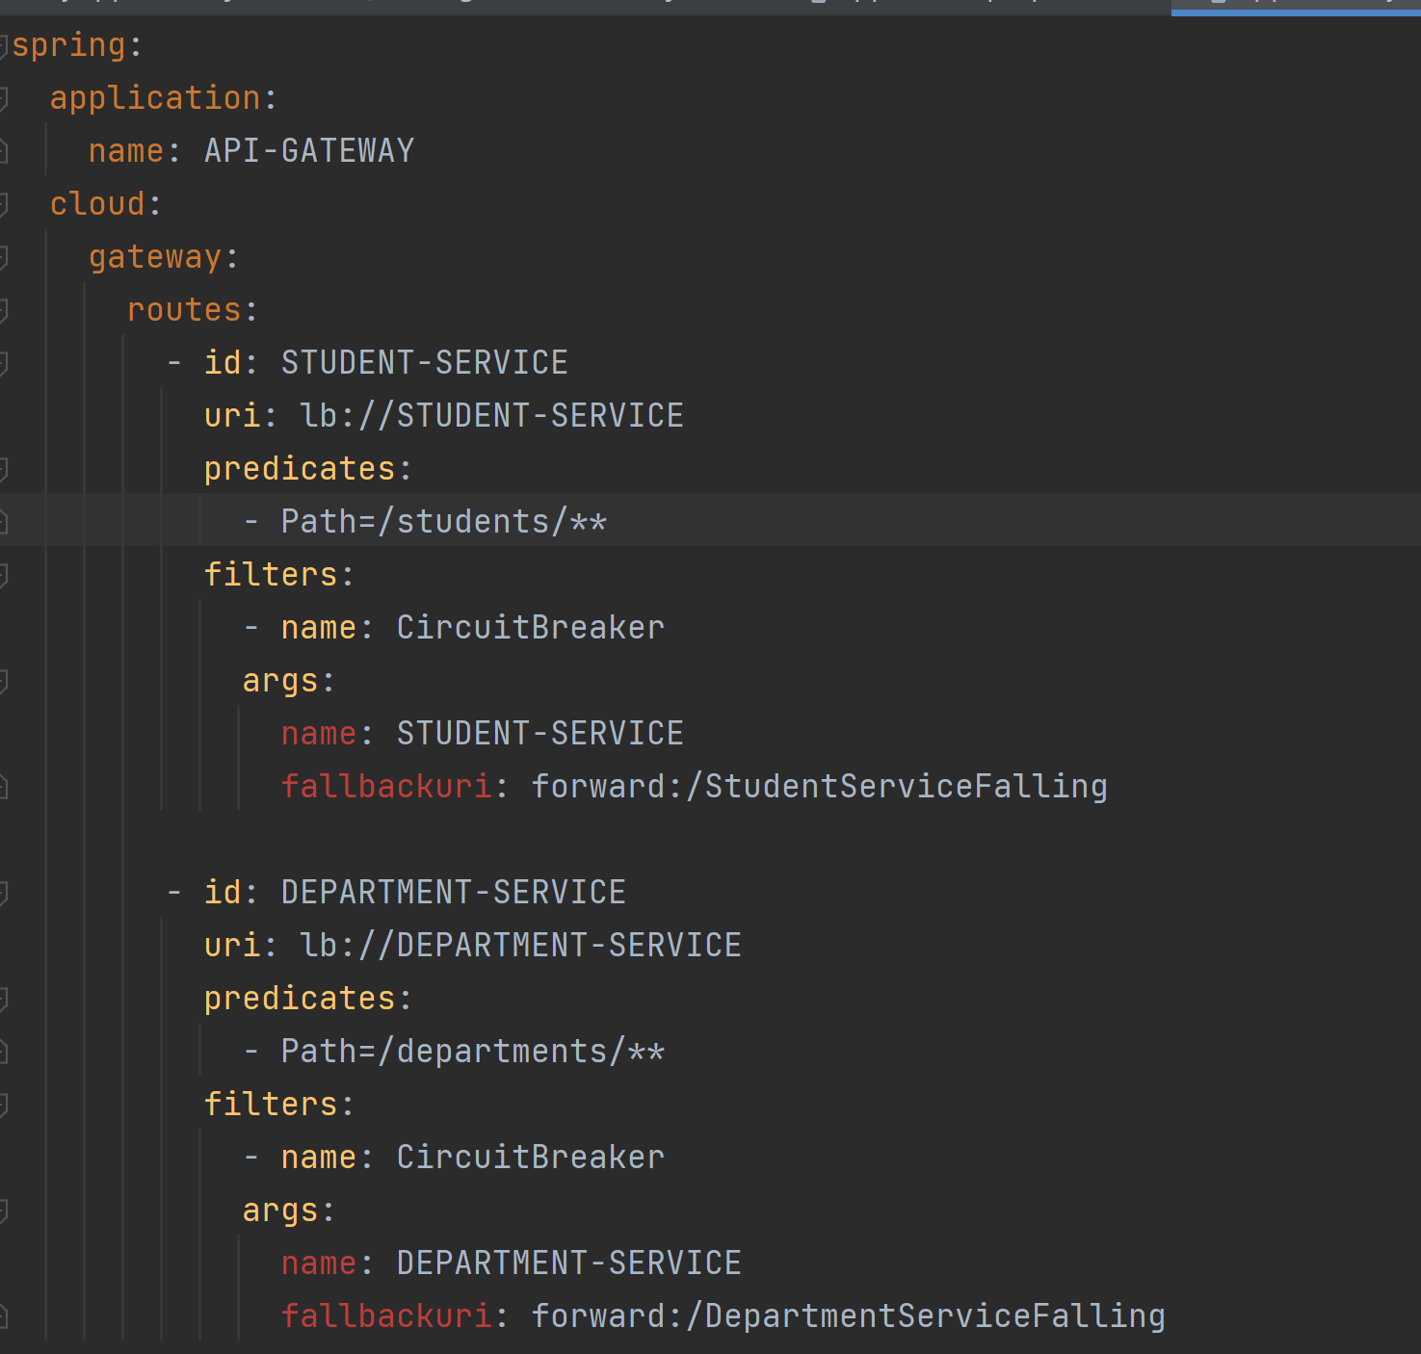Click the 'fallbackuri' key for the student service

386,787
